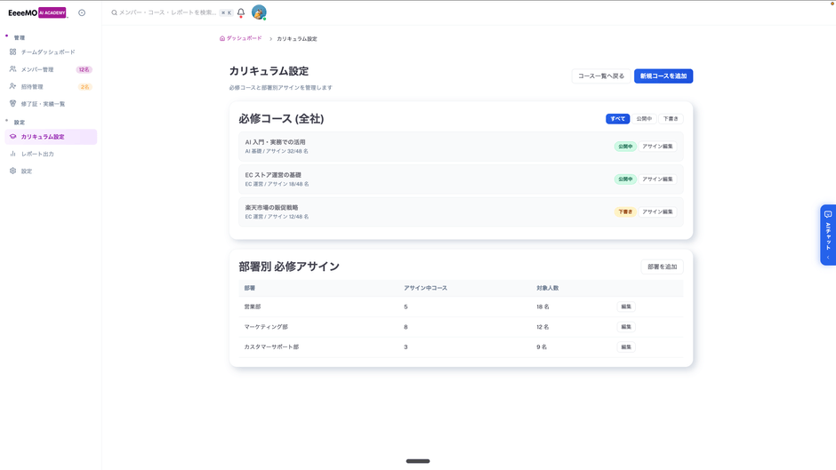Click the EeeMO AI Academy logo
This screenshot has width=836, height=470.
[x=37, y=12]
